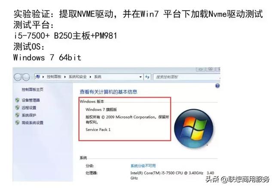Image resolution: width=275 pixels, height=188 pixels.
Task: Open the 控制面板主页 link
Action: click(x=33, y=90)
